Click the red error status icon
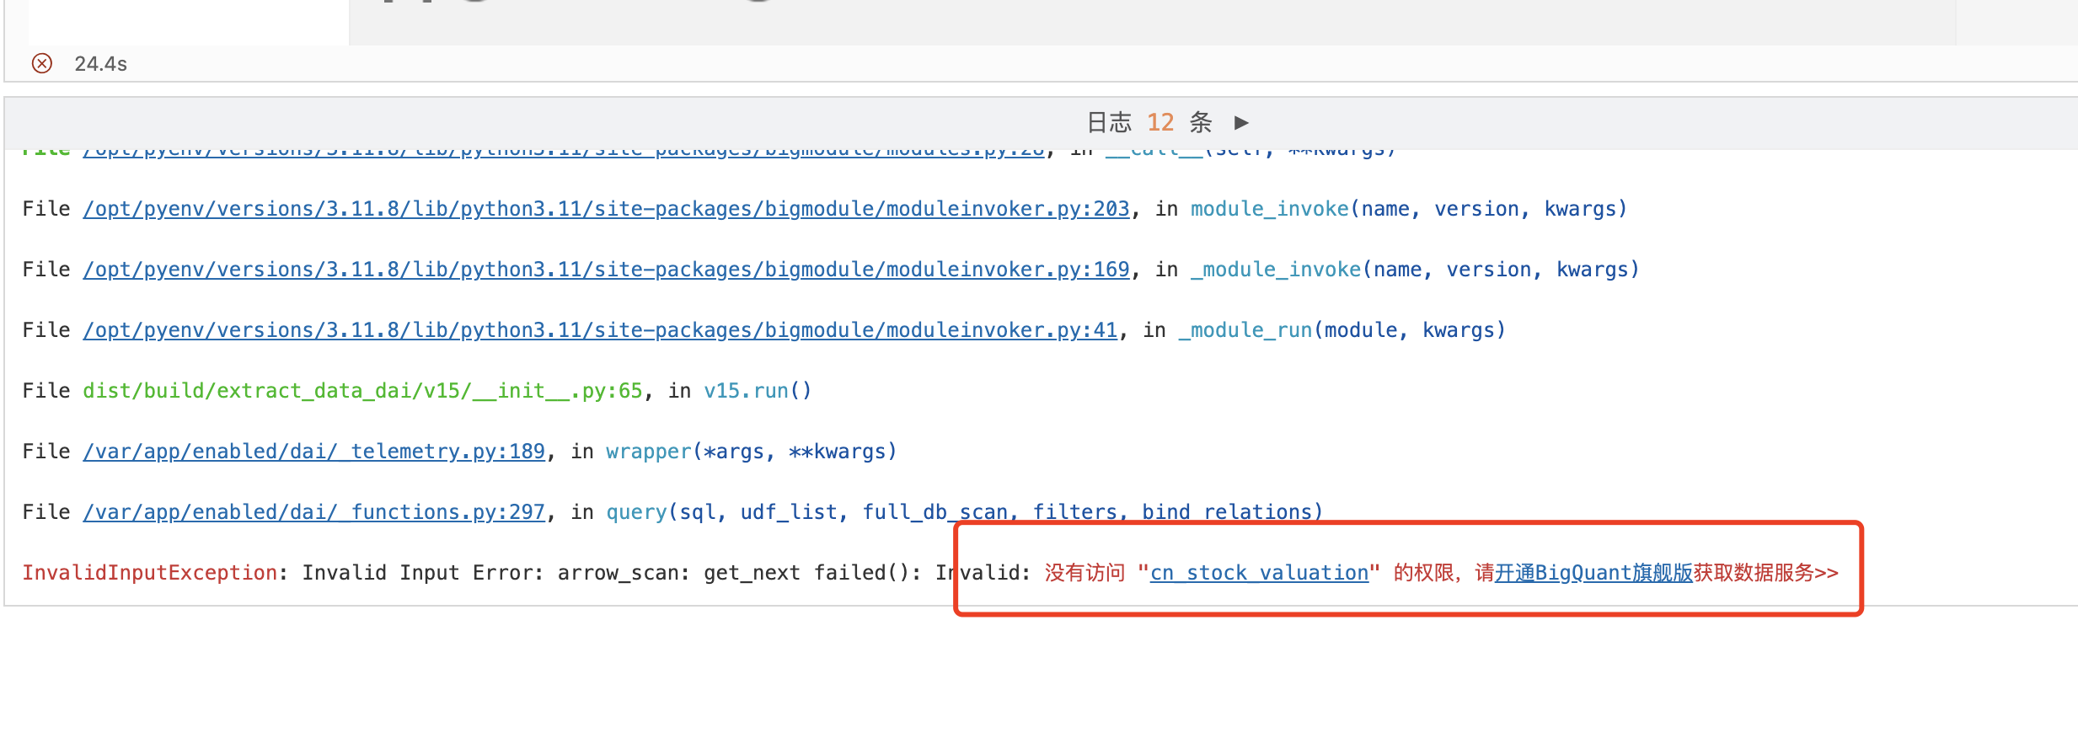2078x738 pixels. (x=42, y=63)
